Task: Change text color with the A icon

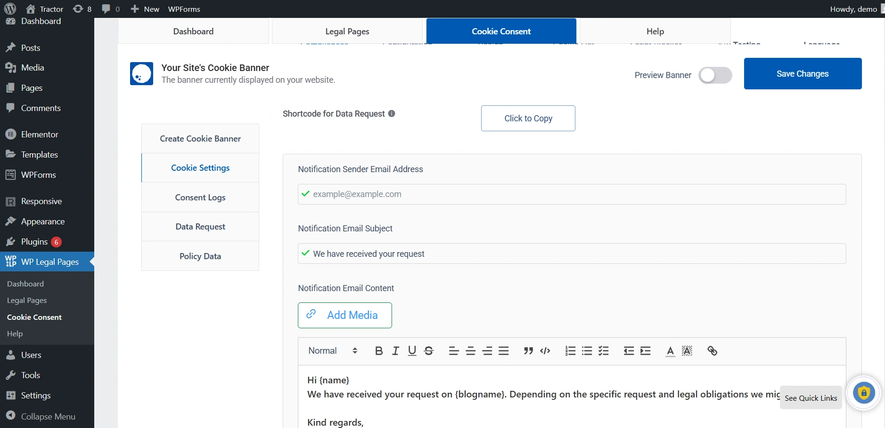Action: pyautogui.click(x=670, y=351)
